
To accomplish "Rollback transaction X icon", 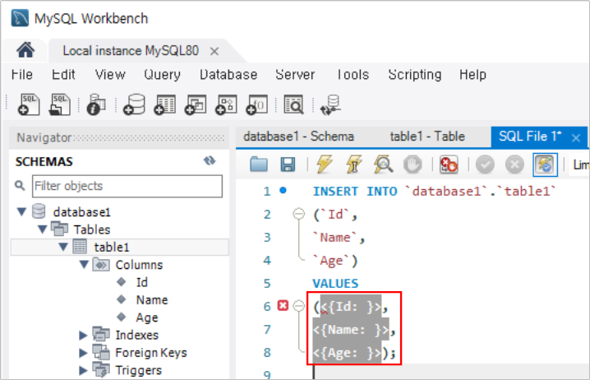I will [x=514, y=165].
